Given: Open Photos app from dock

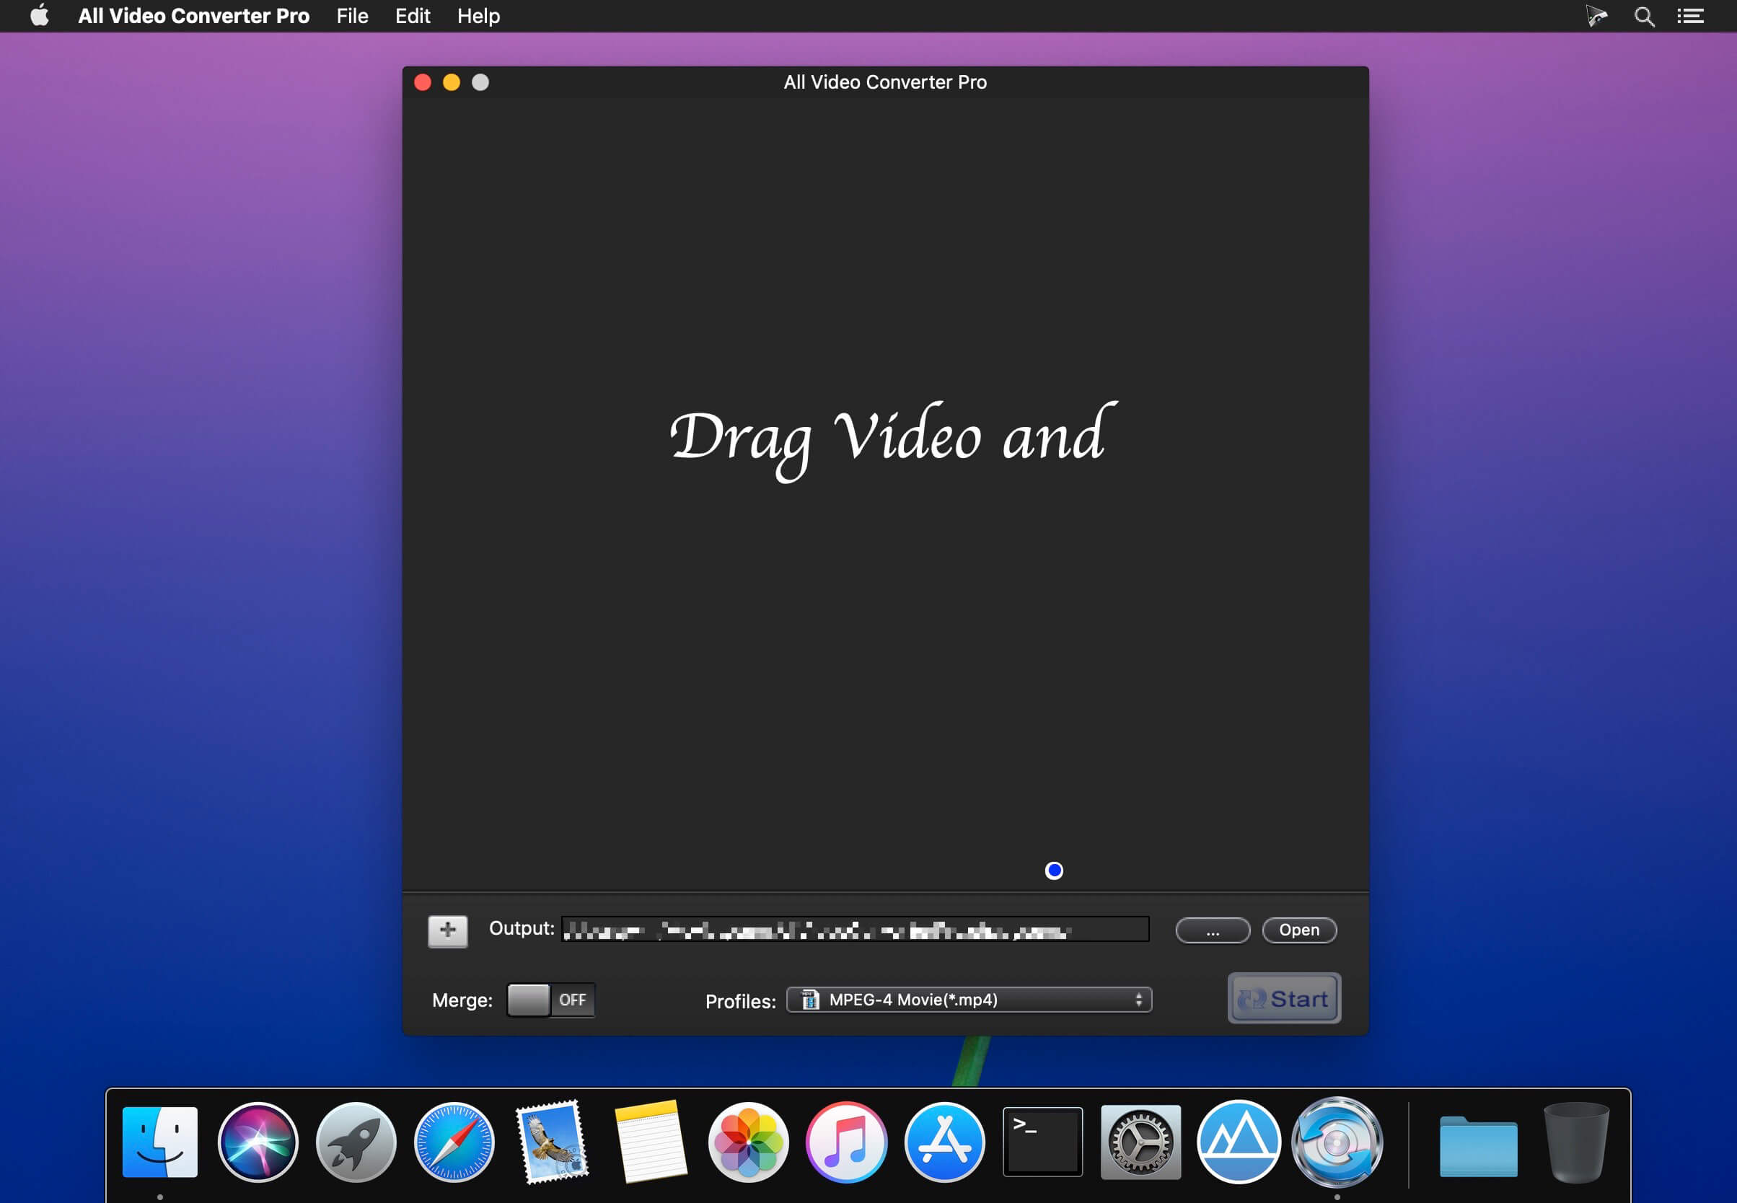Looking at the screenshot, I should click(748, 1141).
